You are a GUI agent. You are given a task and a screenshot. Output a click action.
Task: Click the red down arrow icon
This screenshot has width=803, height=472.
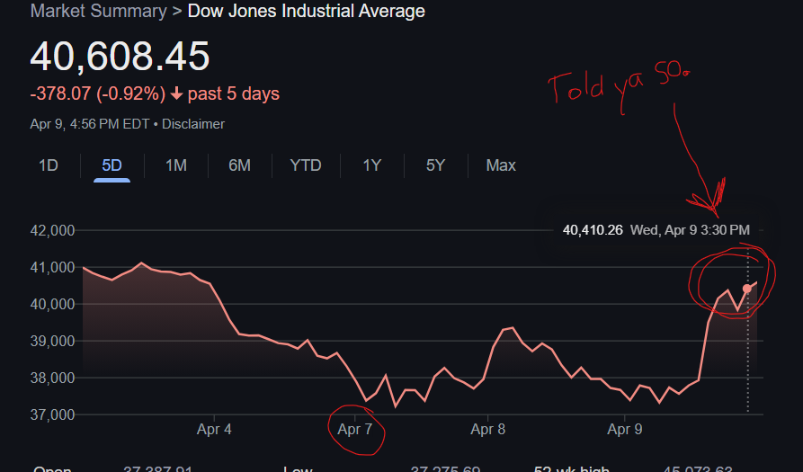[176, 94]
